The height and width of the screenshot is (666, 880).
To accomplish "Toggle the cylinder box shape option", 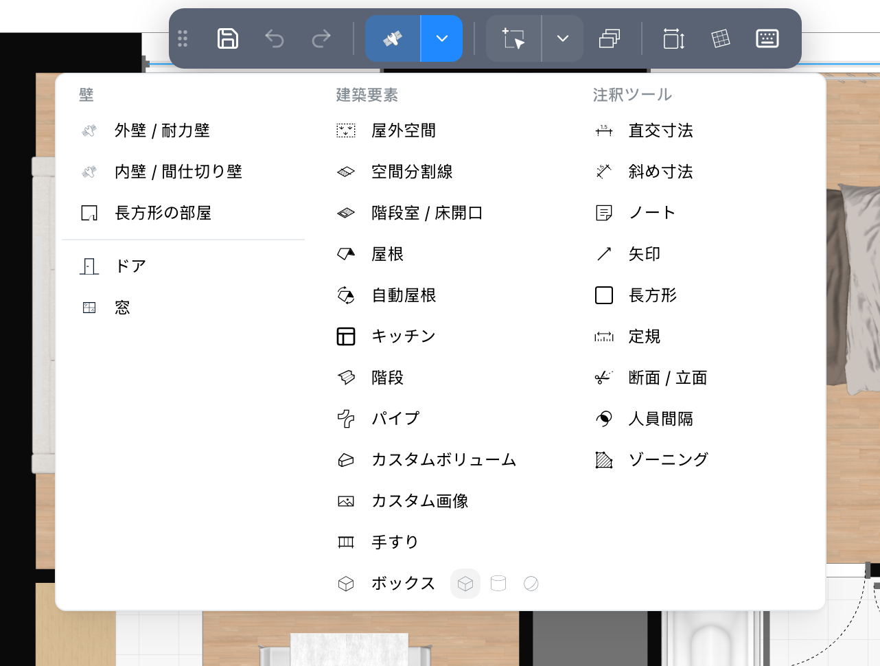I will pyautogui.click(x=498, y=584).
